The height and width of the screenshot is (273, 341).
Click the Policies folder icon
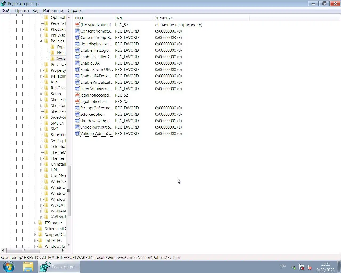[x=47, y=41]
